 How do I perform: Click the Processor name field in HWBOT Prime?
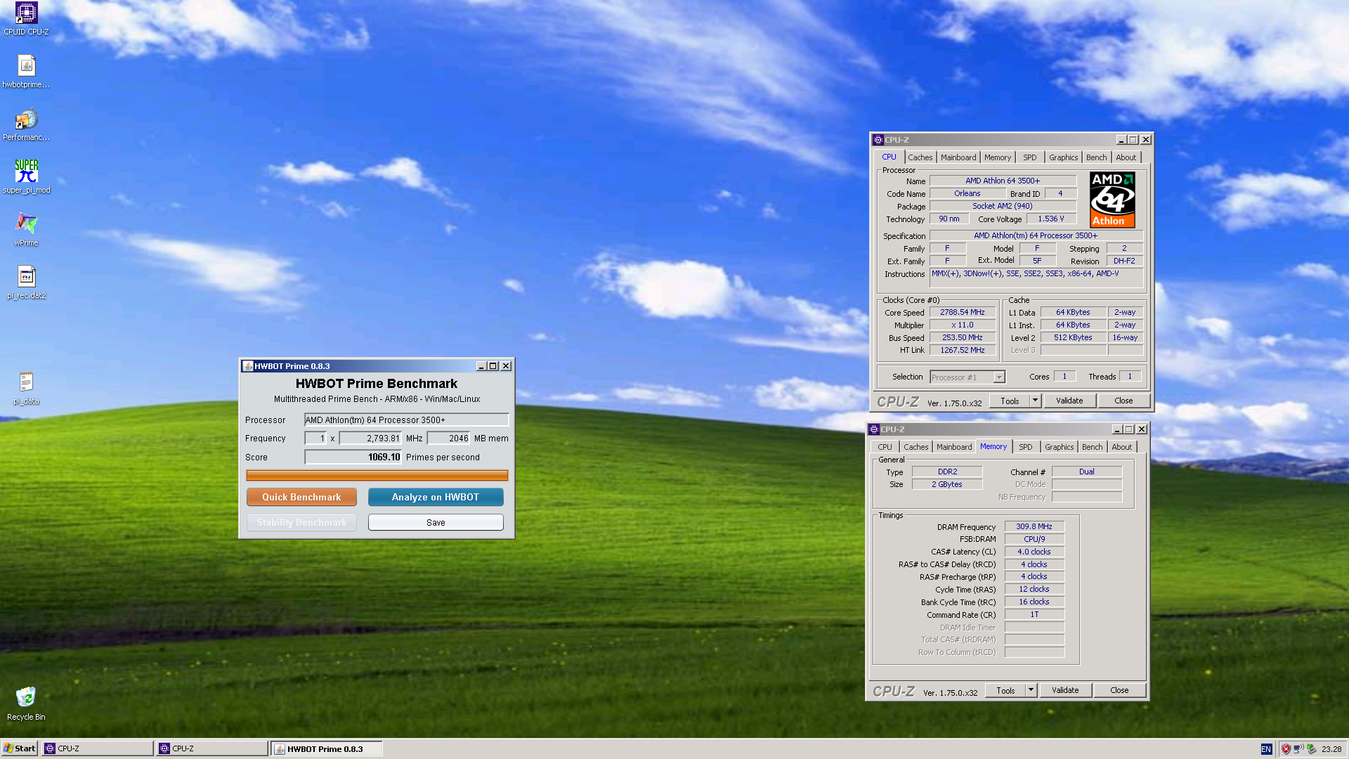coord(406,420)
